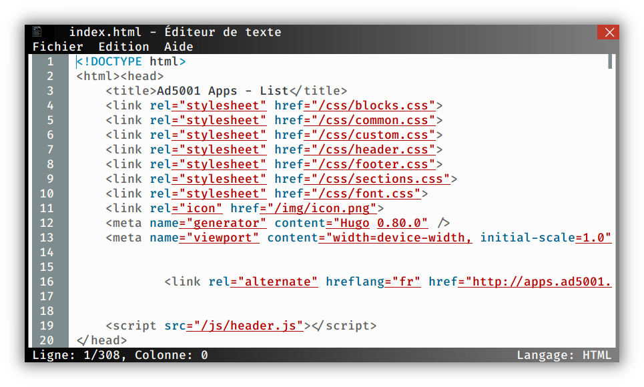Close the text editor window
This screenshot has height=387, width=644.
click(608, 32)
